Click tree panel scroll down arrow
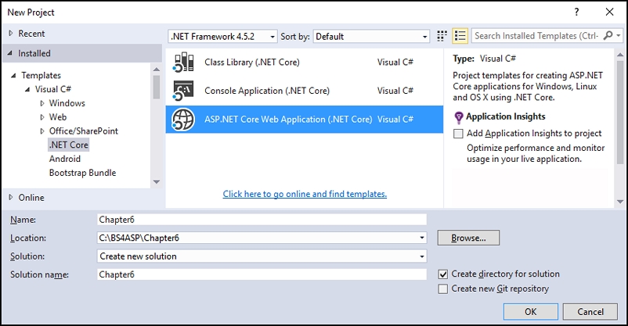Viewport: 628px width, 326px height. 157,181
